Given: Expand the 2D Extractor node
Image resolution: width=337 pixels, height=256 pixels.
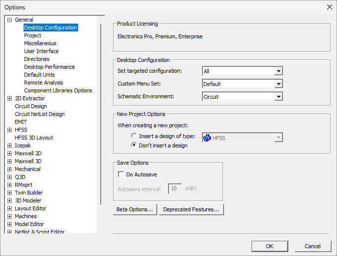Looking at the screenshot, I should pos(9,98).
